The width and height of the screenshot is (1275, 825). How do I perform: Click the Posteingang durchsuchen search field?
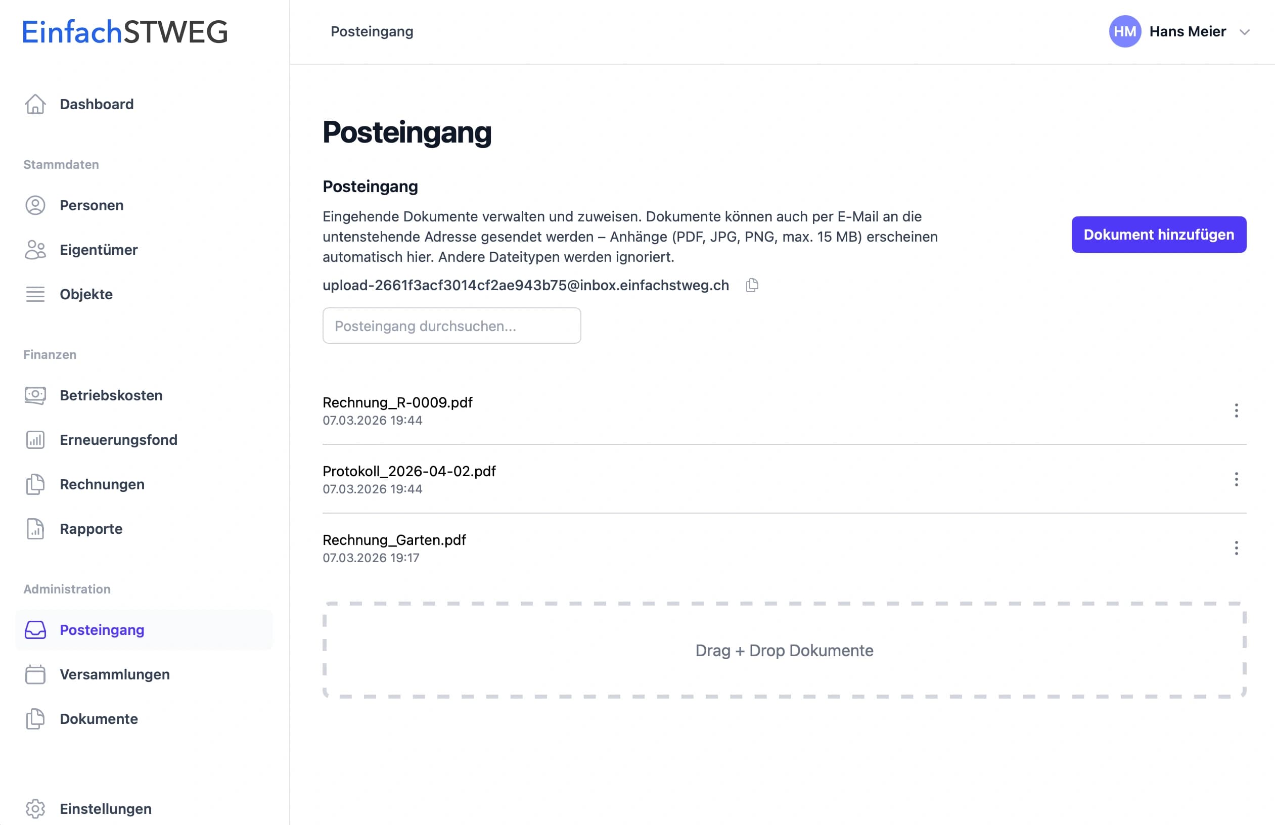pyautogui.click(x=451, y=326)
